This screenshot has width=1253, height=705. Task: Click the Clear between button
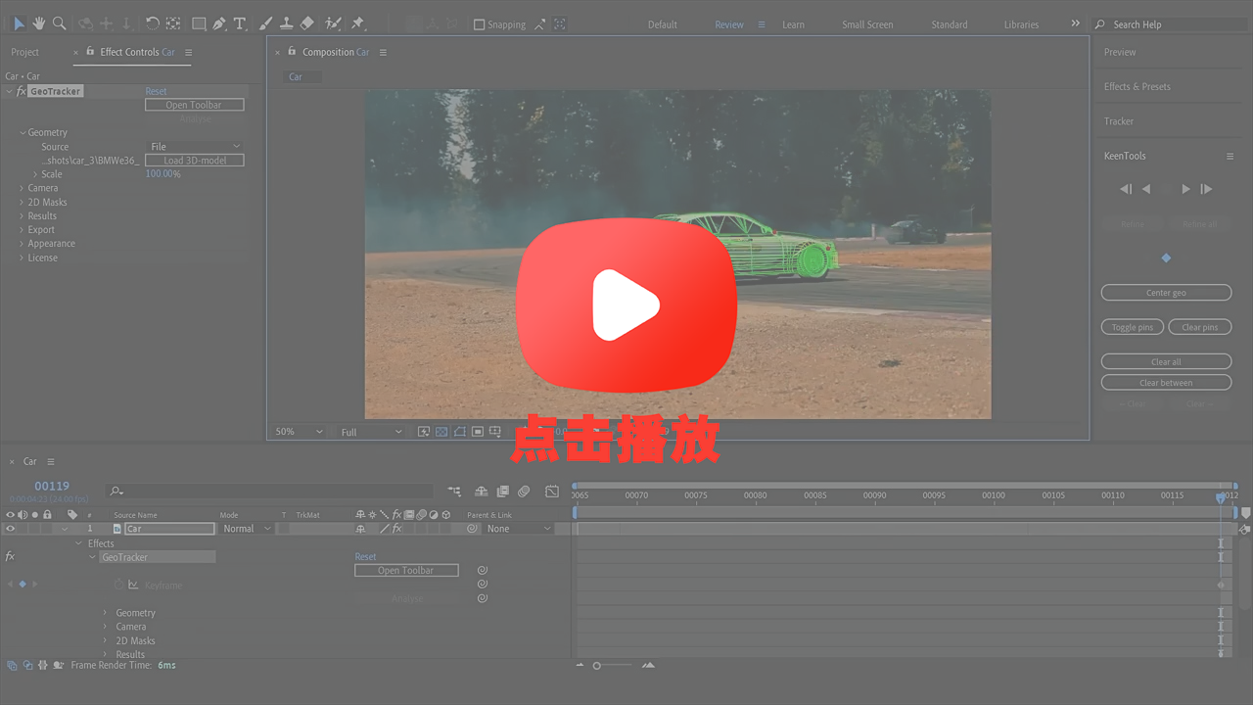pos(1166,383)
